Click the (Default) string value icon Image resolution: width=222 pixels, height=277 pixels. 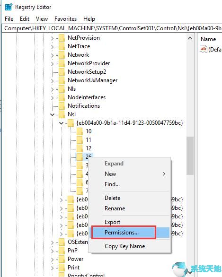tap(203, 49)
